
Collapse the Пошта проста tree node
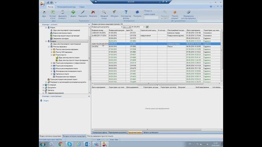[x=52, y=55]
